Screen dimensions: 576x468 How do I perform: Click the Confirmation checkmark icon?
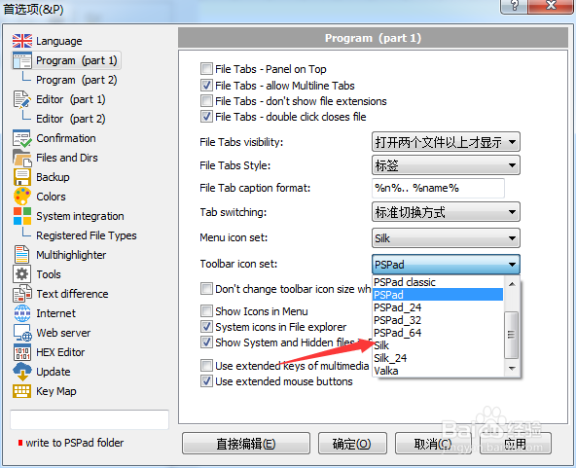(x=22, y=138)
